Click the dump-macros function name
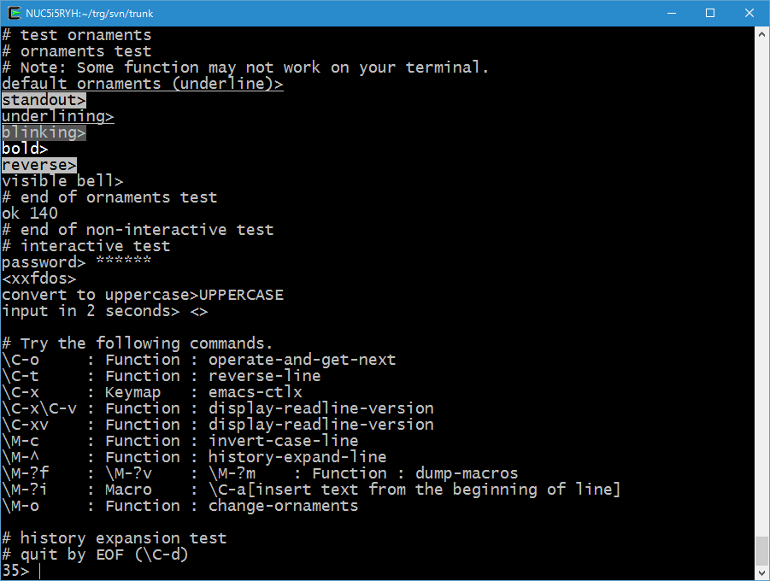Viewport: 770px width, 581px height. tap(467, 473)
